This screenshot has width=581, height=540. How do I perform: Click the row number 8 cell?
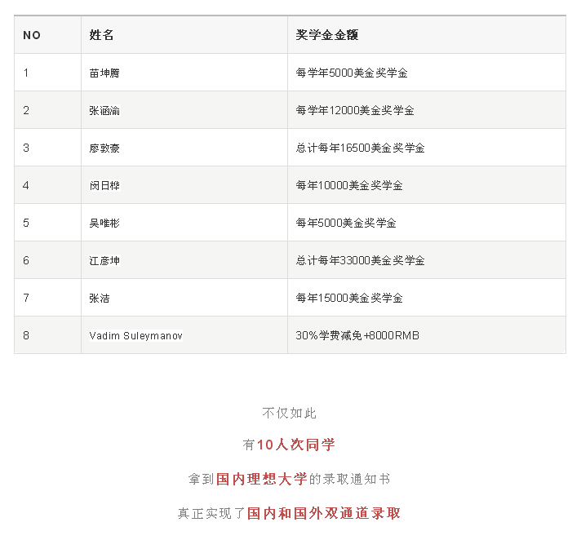pyautogui.click(x=26, y=335)
